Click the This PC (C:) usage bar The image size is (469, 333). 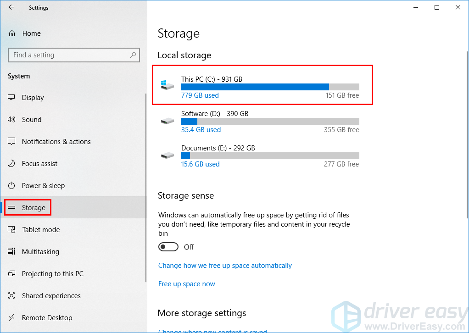click(x=270, y=87)
